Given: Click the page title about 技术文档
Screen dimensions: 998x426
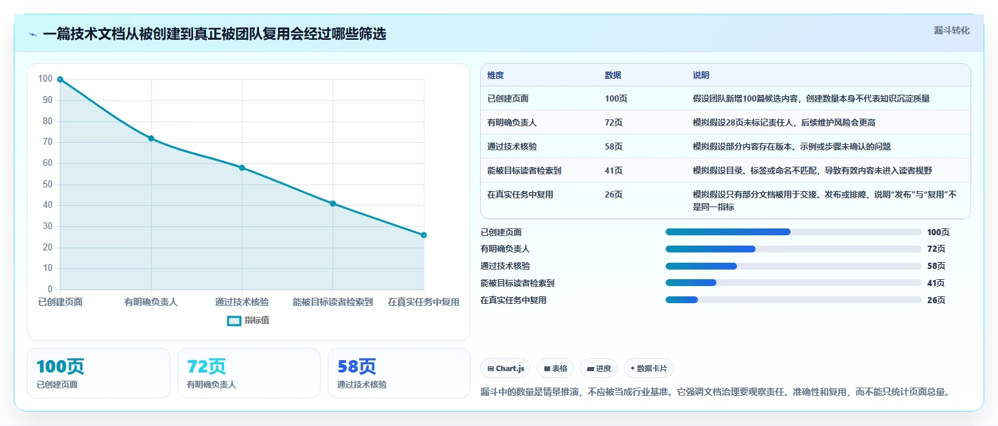Looking at the screenshot, I should (214, 34).
